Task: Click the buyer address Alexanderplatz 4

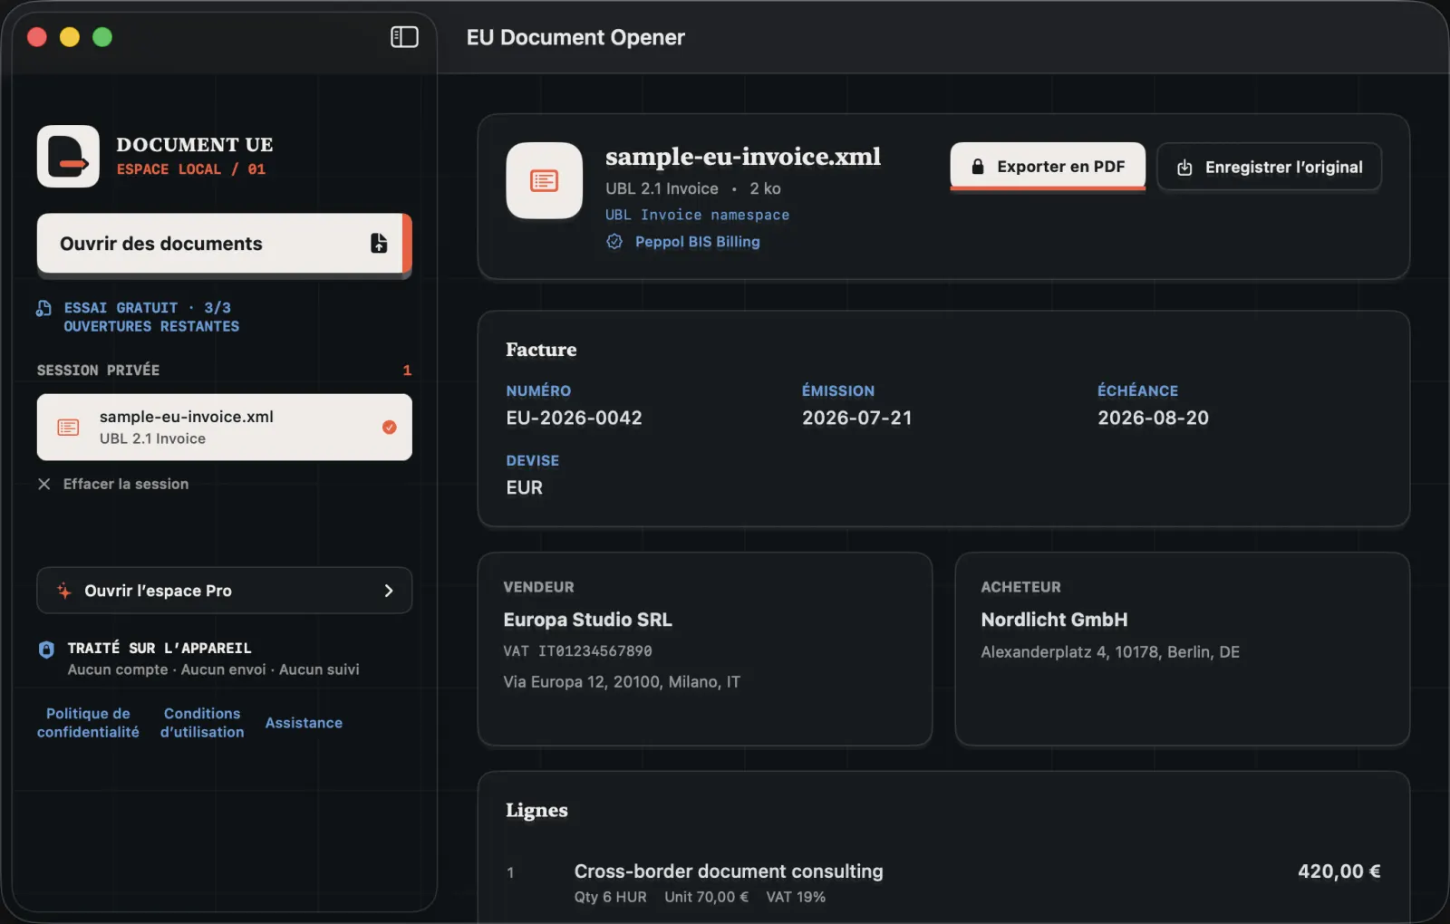Action: (1110, 652)
